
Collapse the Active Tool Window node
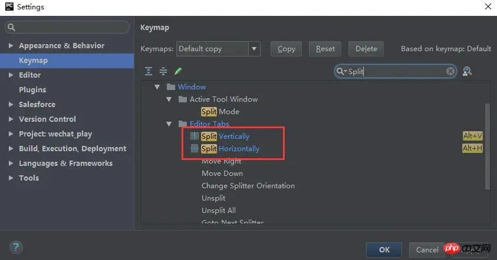[x=169, y=99]
